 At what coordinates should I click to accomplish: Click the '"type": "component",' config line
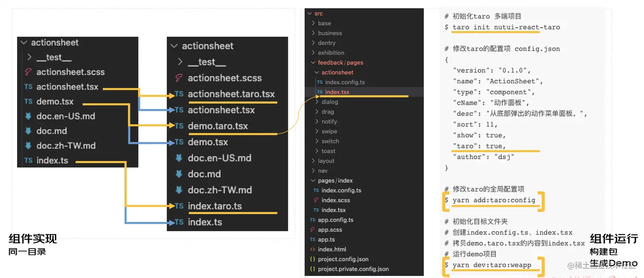click(x=494, y=92)
